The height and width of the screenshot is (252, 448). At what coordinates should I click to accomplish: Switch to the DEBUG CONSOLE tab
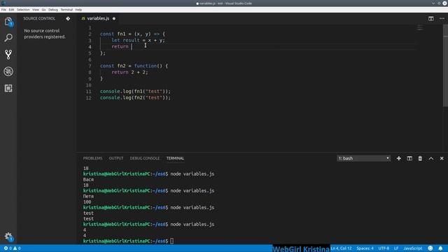pos(145,158)
